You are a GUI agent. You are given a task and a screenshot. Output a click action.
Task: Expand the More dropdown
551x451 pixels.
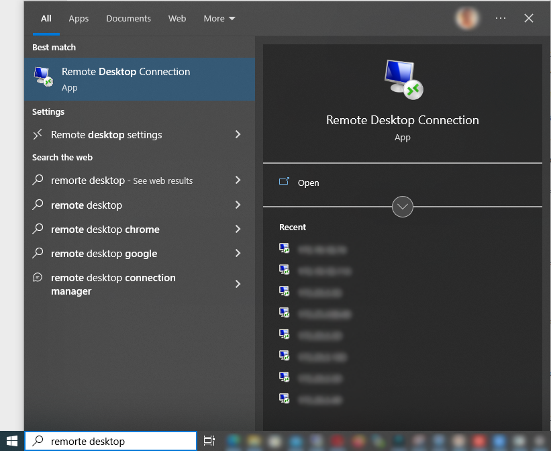219,19
